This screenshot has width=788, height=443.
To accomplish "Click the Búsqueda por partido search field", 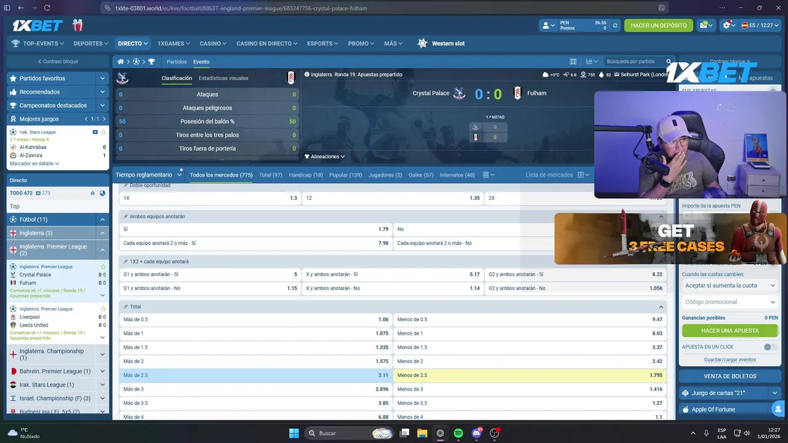I will [634, 62].
